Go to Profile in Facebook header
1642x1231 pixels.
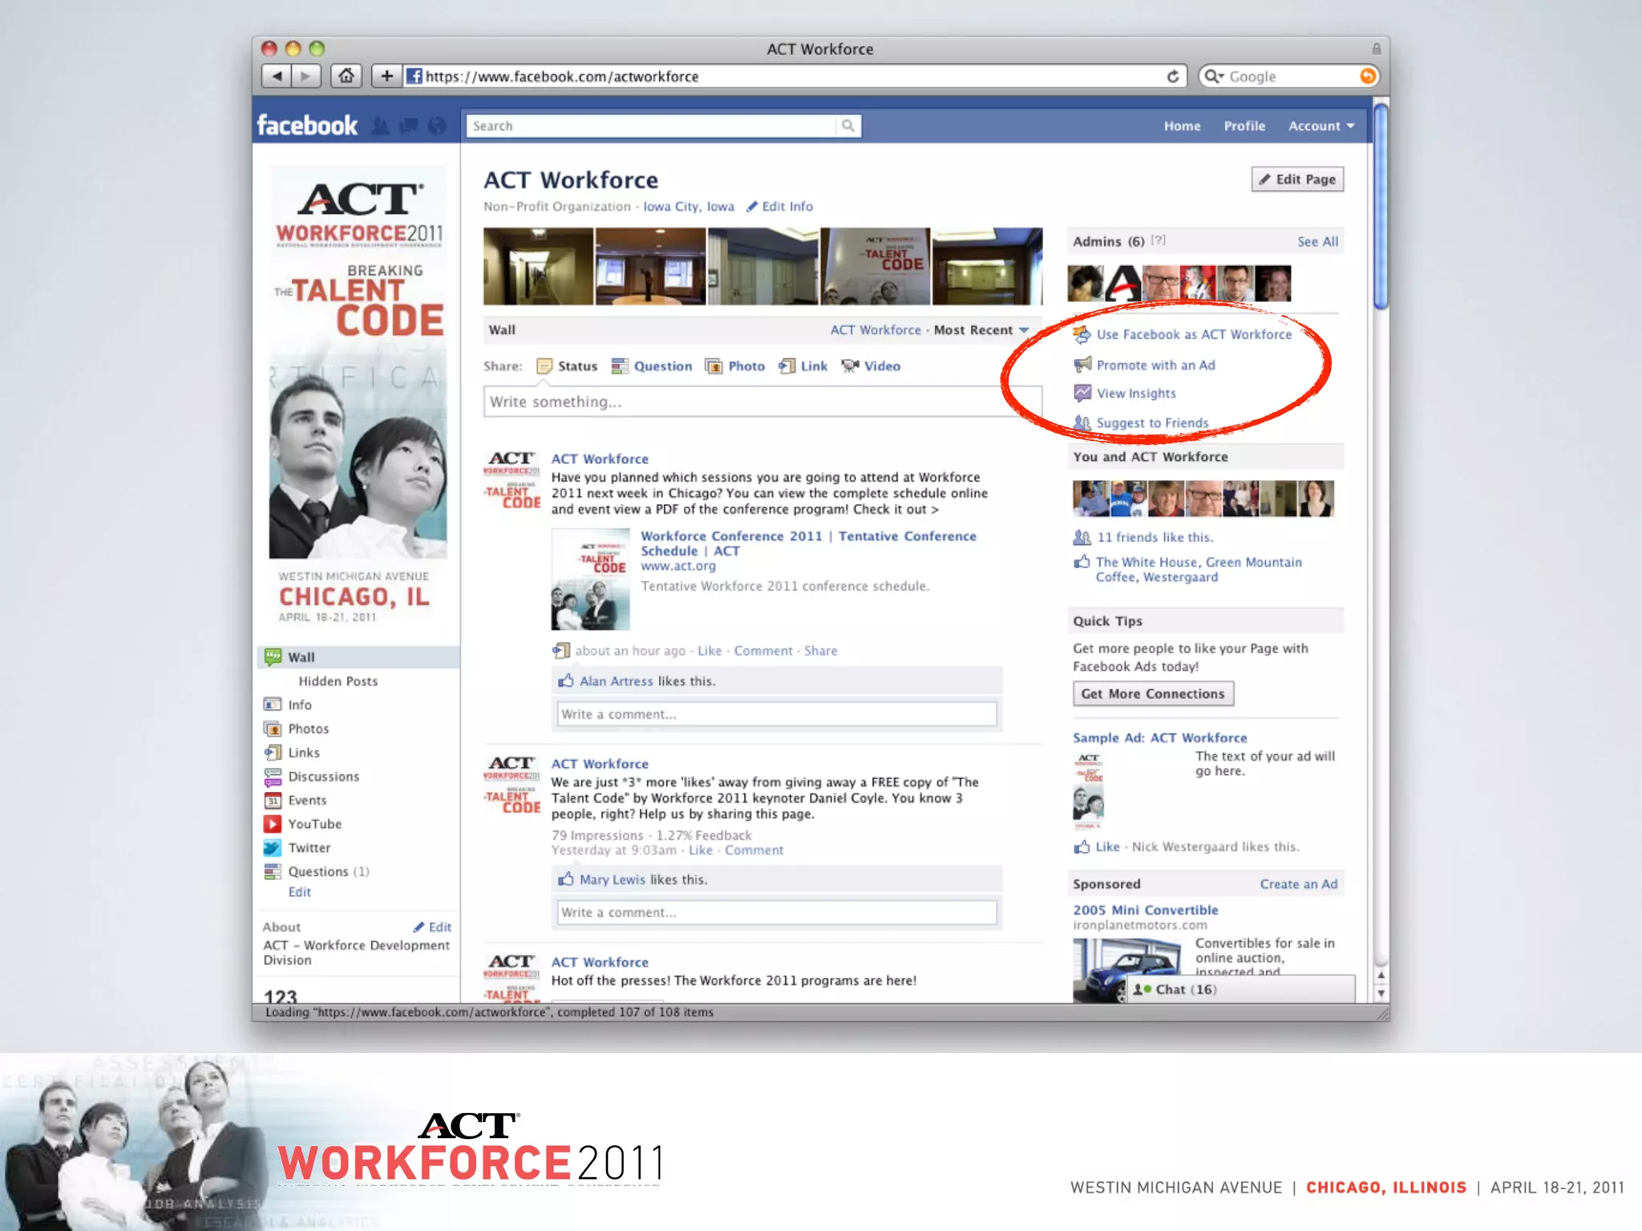tap(1244, 126)
